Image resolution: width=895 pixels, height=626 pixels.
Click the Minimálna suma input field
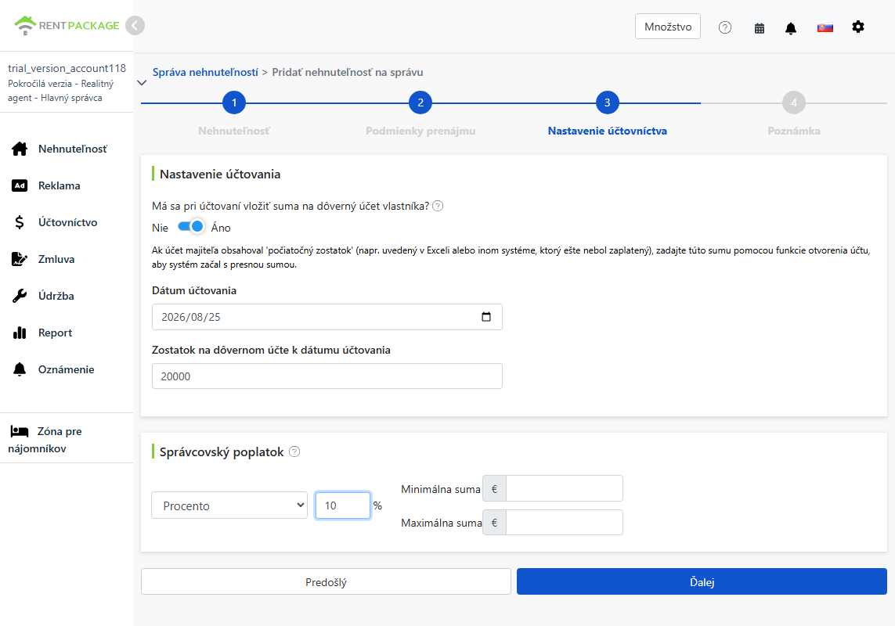point(564,488)
